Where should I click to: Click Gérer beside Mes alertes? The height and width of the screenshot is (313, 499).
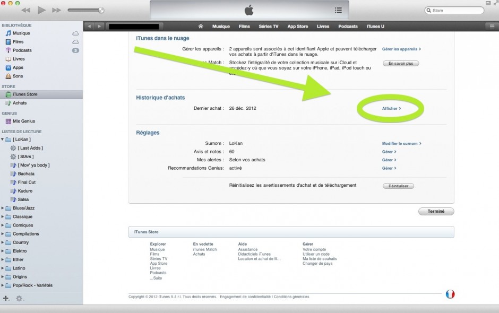click(x=389, y=160)
